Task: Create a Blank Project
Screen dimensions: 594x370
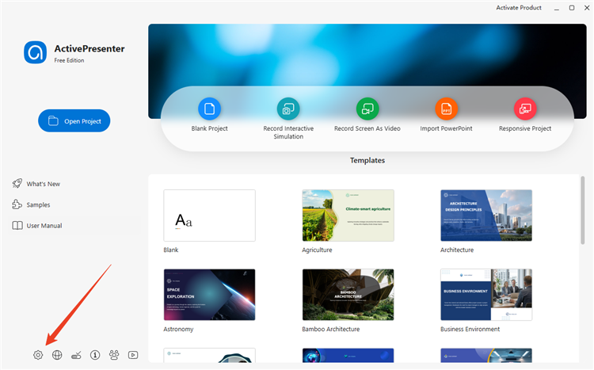Action: pos(210,115)
